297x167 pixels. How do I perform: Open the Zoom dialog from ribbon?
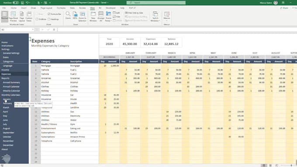coord(68,15)
